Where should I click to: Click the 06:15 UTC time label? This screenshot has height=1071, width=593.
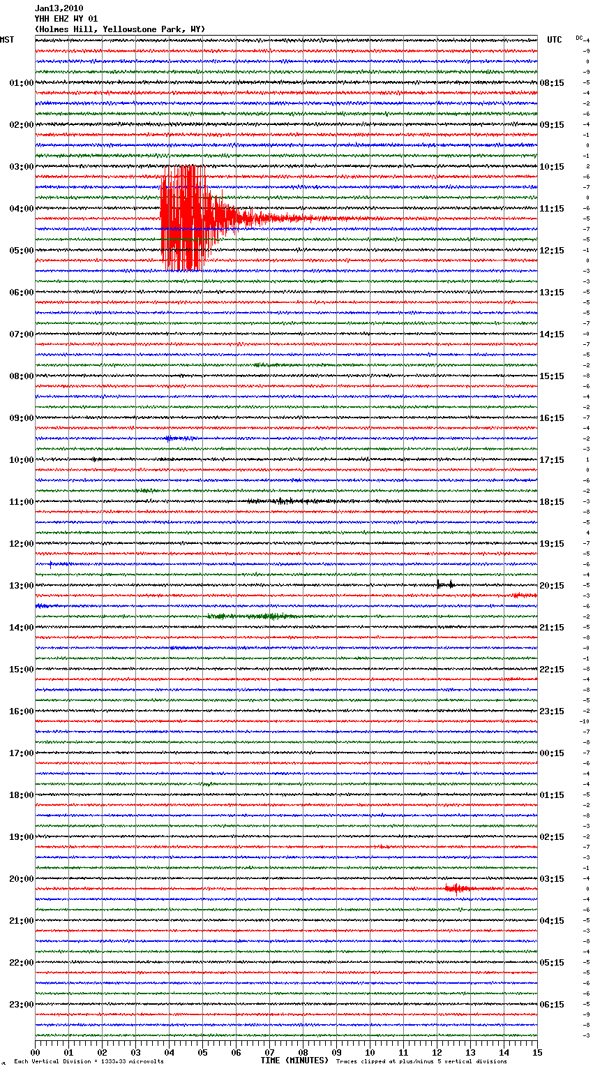tap(552, 1005)
